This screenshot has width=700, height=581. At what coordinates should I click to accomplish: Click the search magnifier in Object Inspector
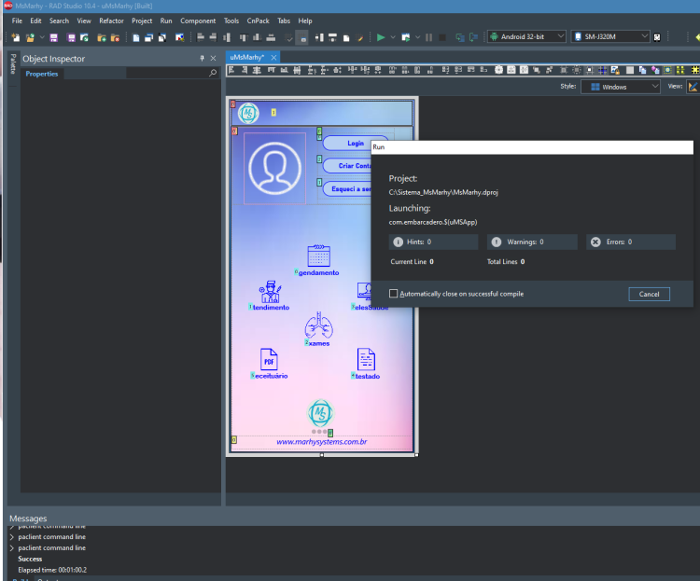[213, 73]
